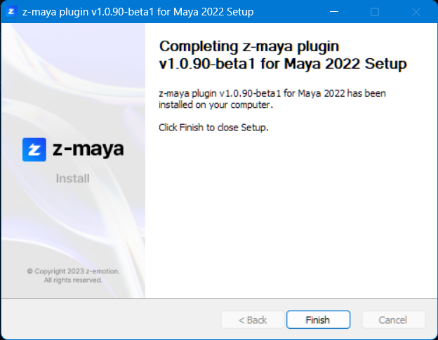Click the z-maya wordmark beside the logo
The image size is (438, 340).
pyautogui.click(x=88, y=149)
